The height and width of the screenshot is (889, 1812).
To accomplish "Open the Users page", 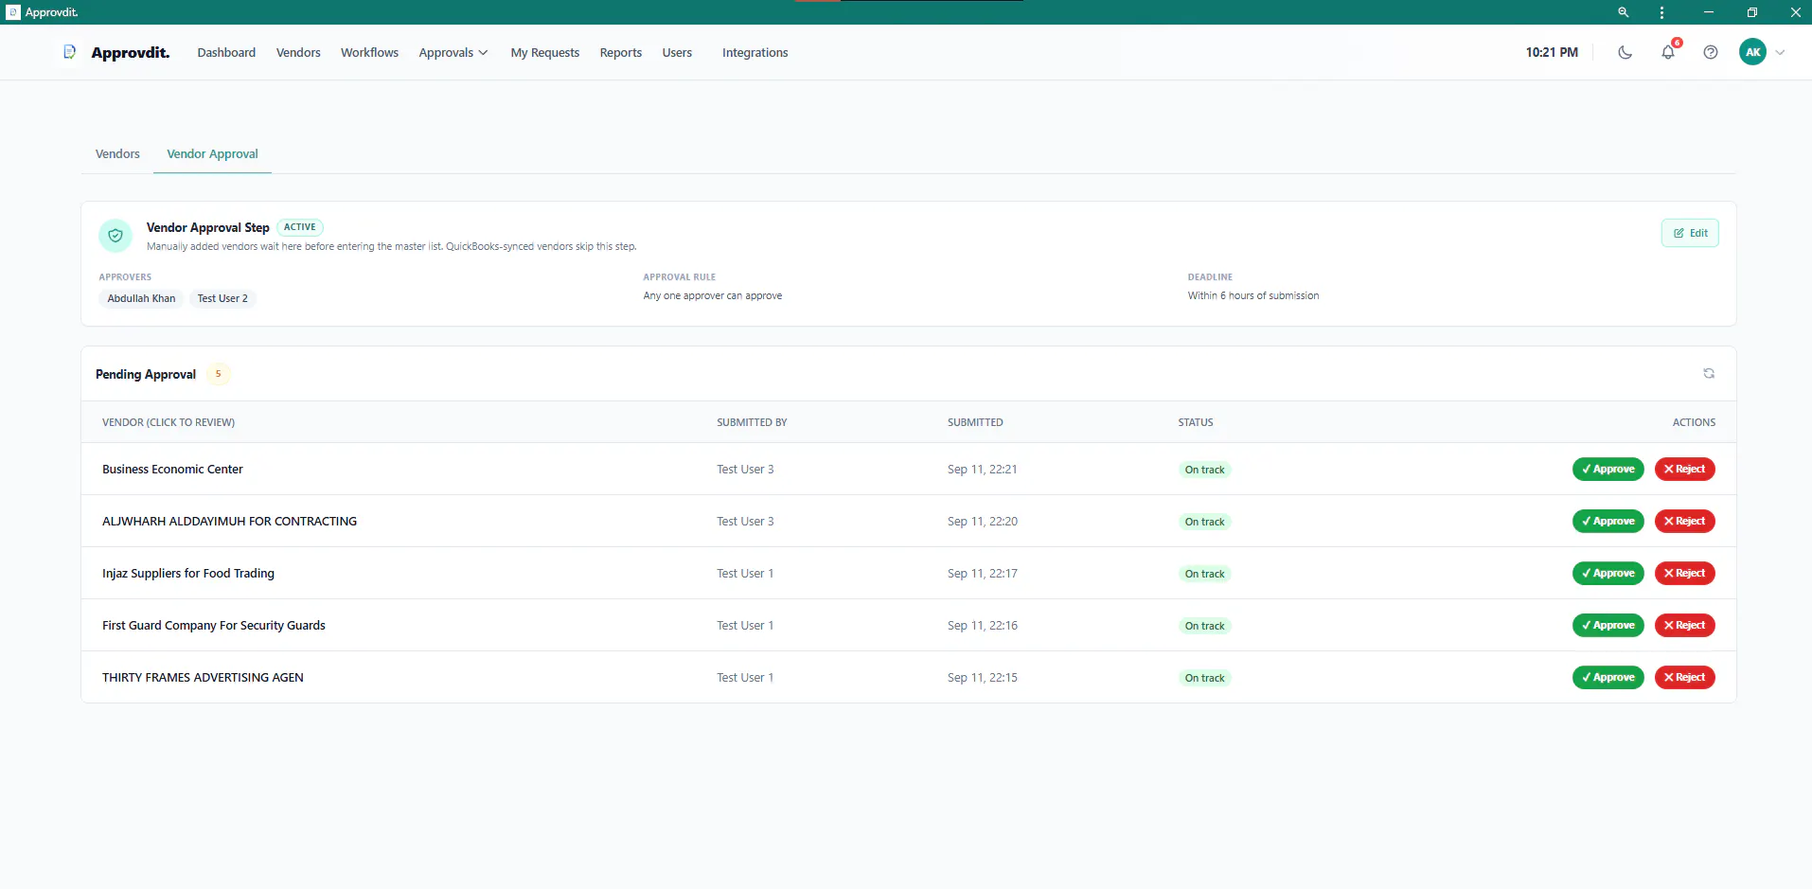I will click(x=677, y=52).
